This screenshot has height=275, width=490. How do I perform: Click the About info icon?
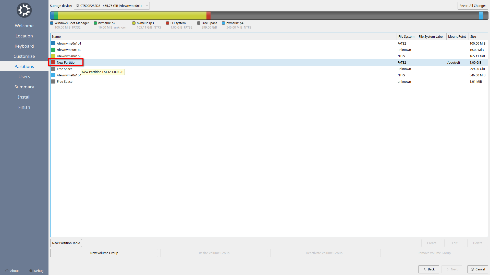[7, 271]
